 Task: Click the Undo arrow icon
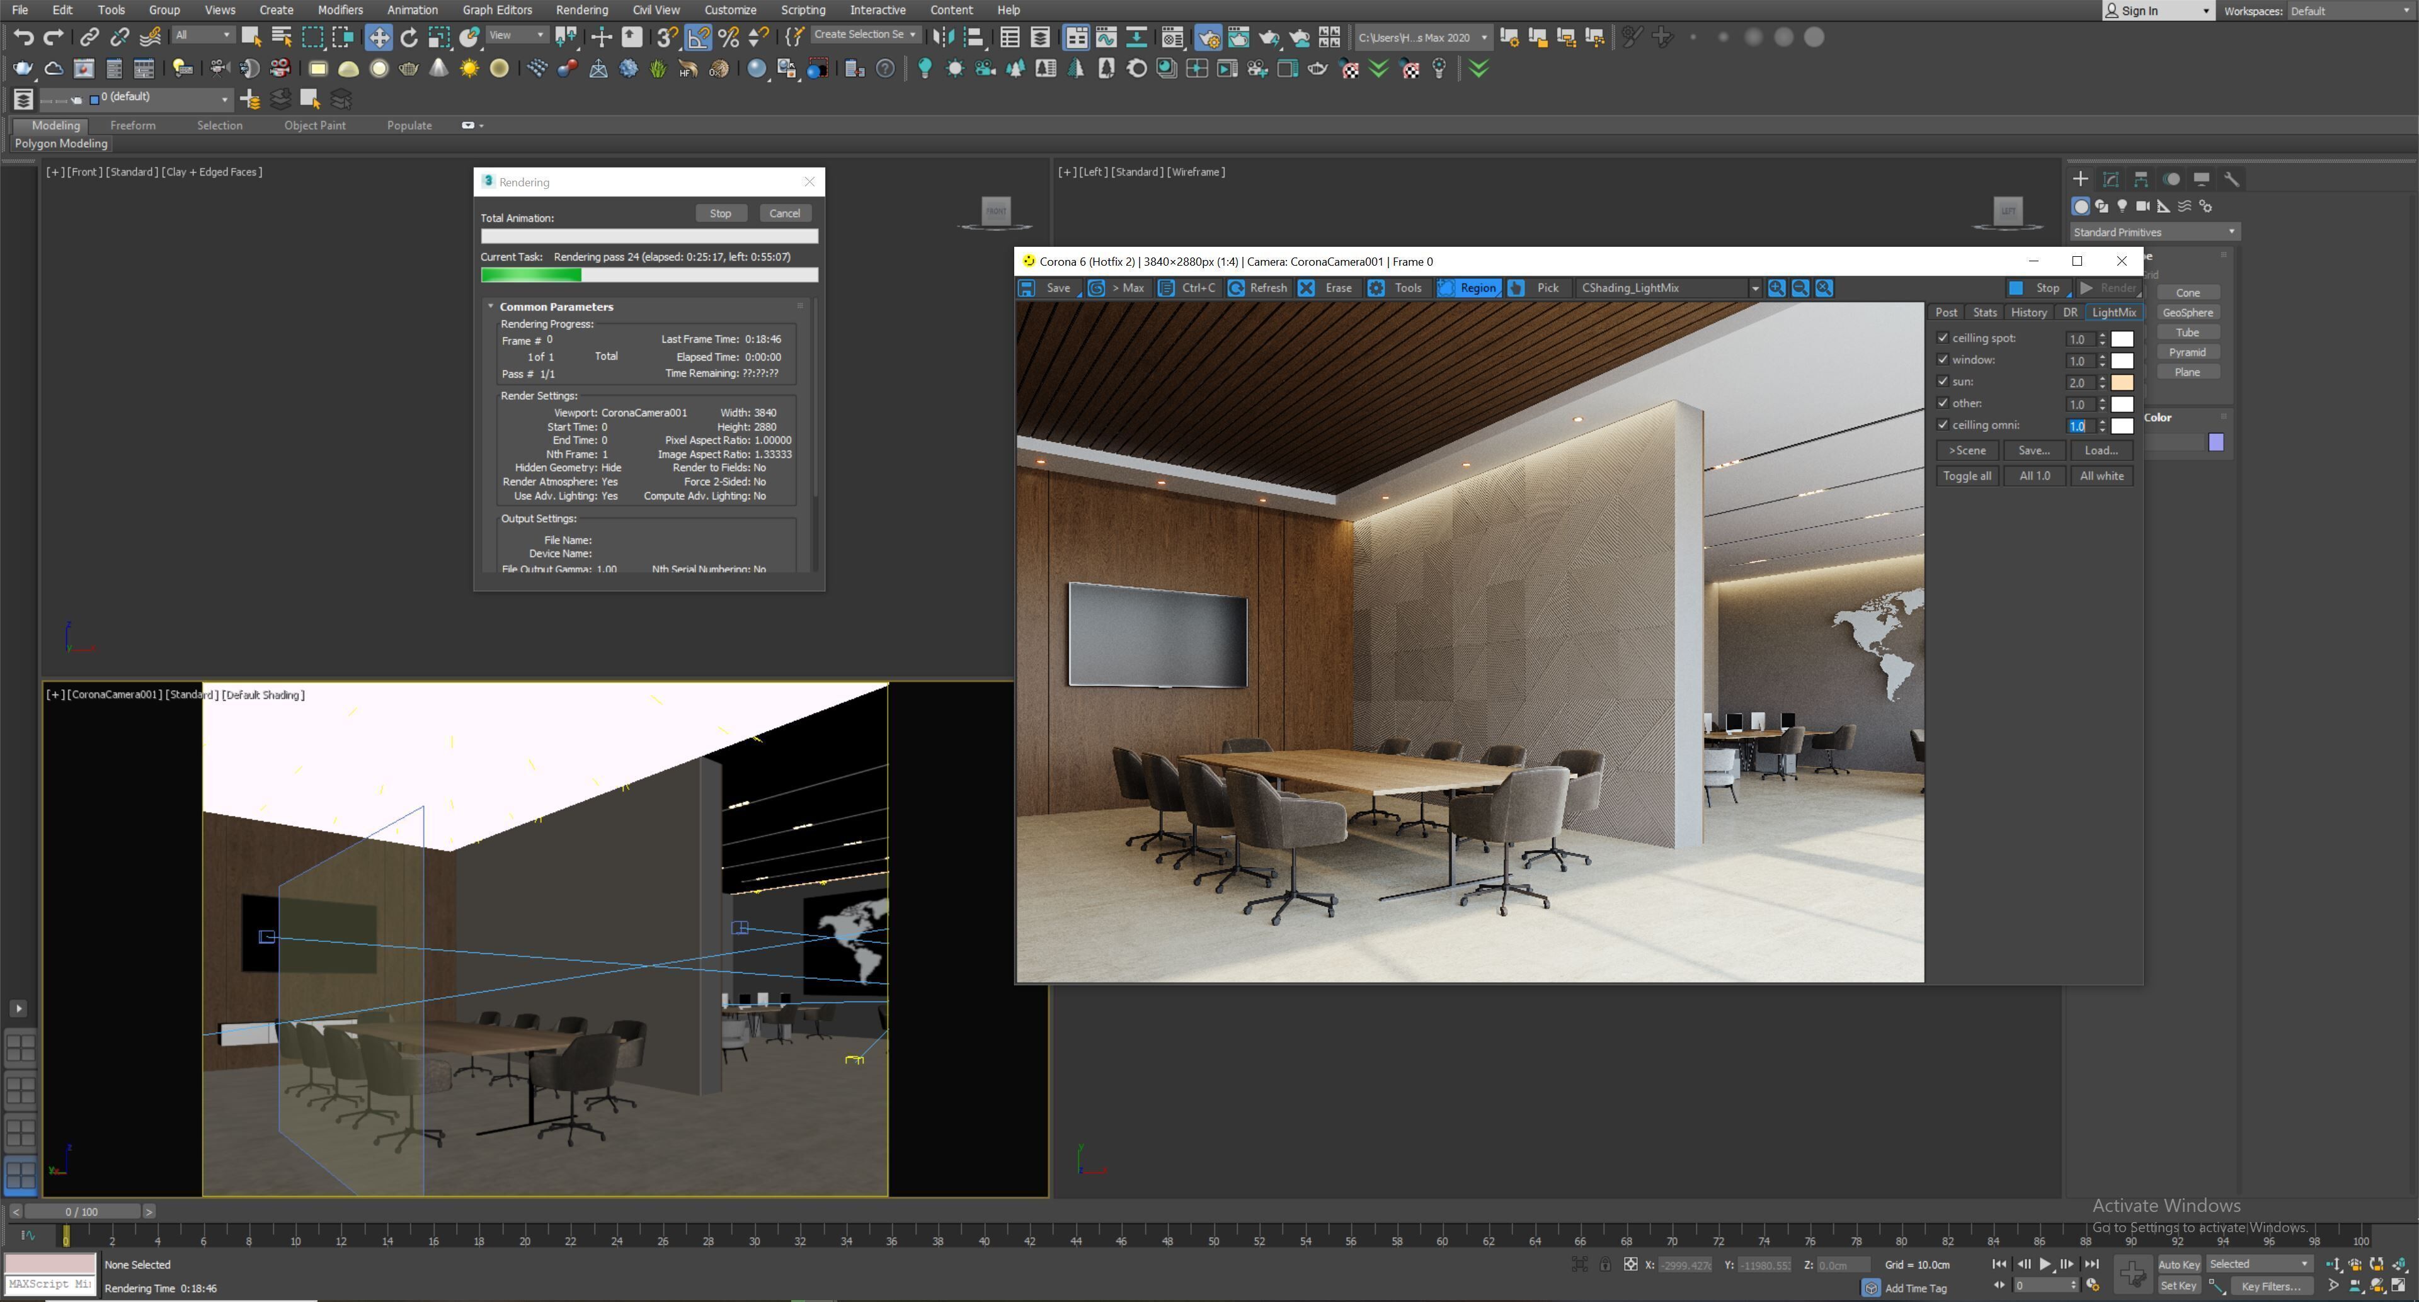pos(23,38)
